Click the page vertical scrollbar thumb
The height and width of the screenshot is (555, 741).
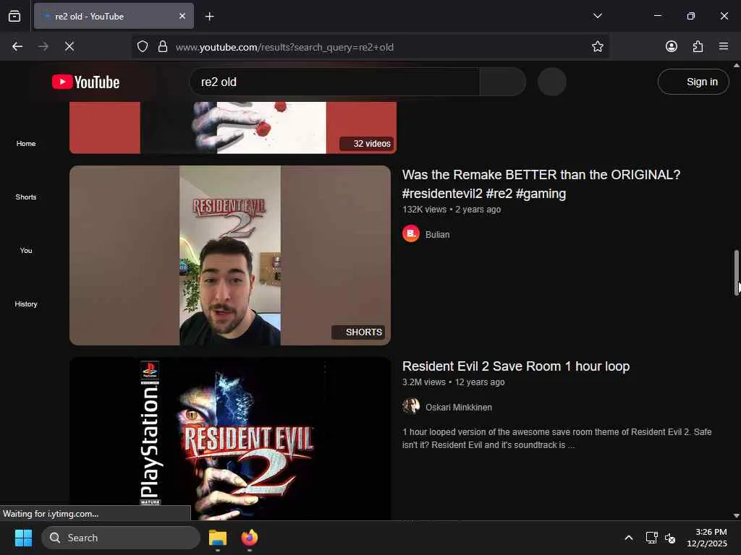coord(736,272)
